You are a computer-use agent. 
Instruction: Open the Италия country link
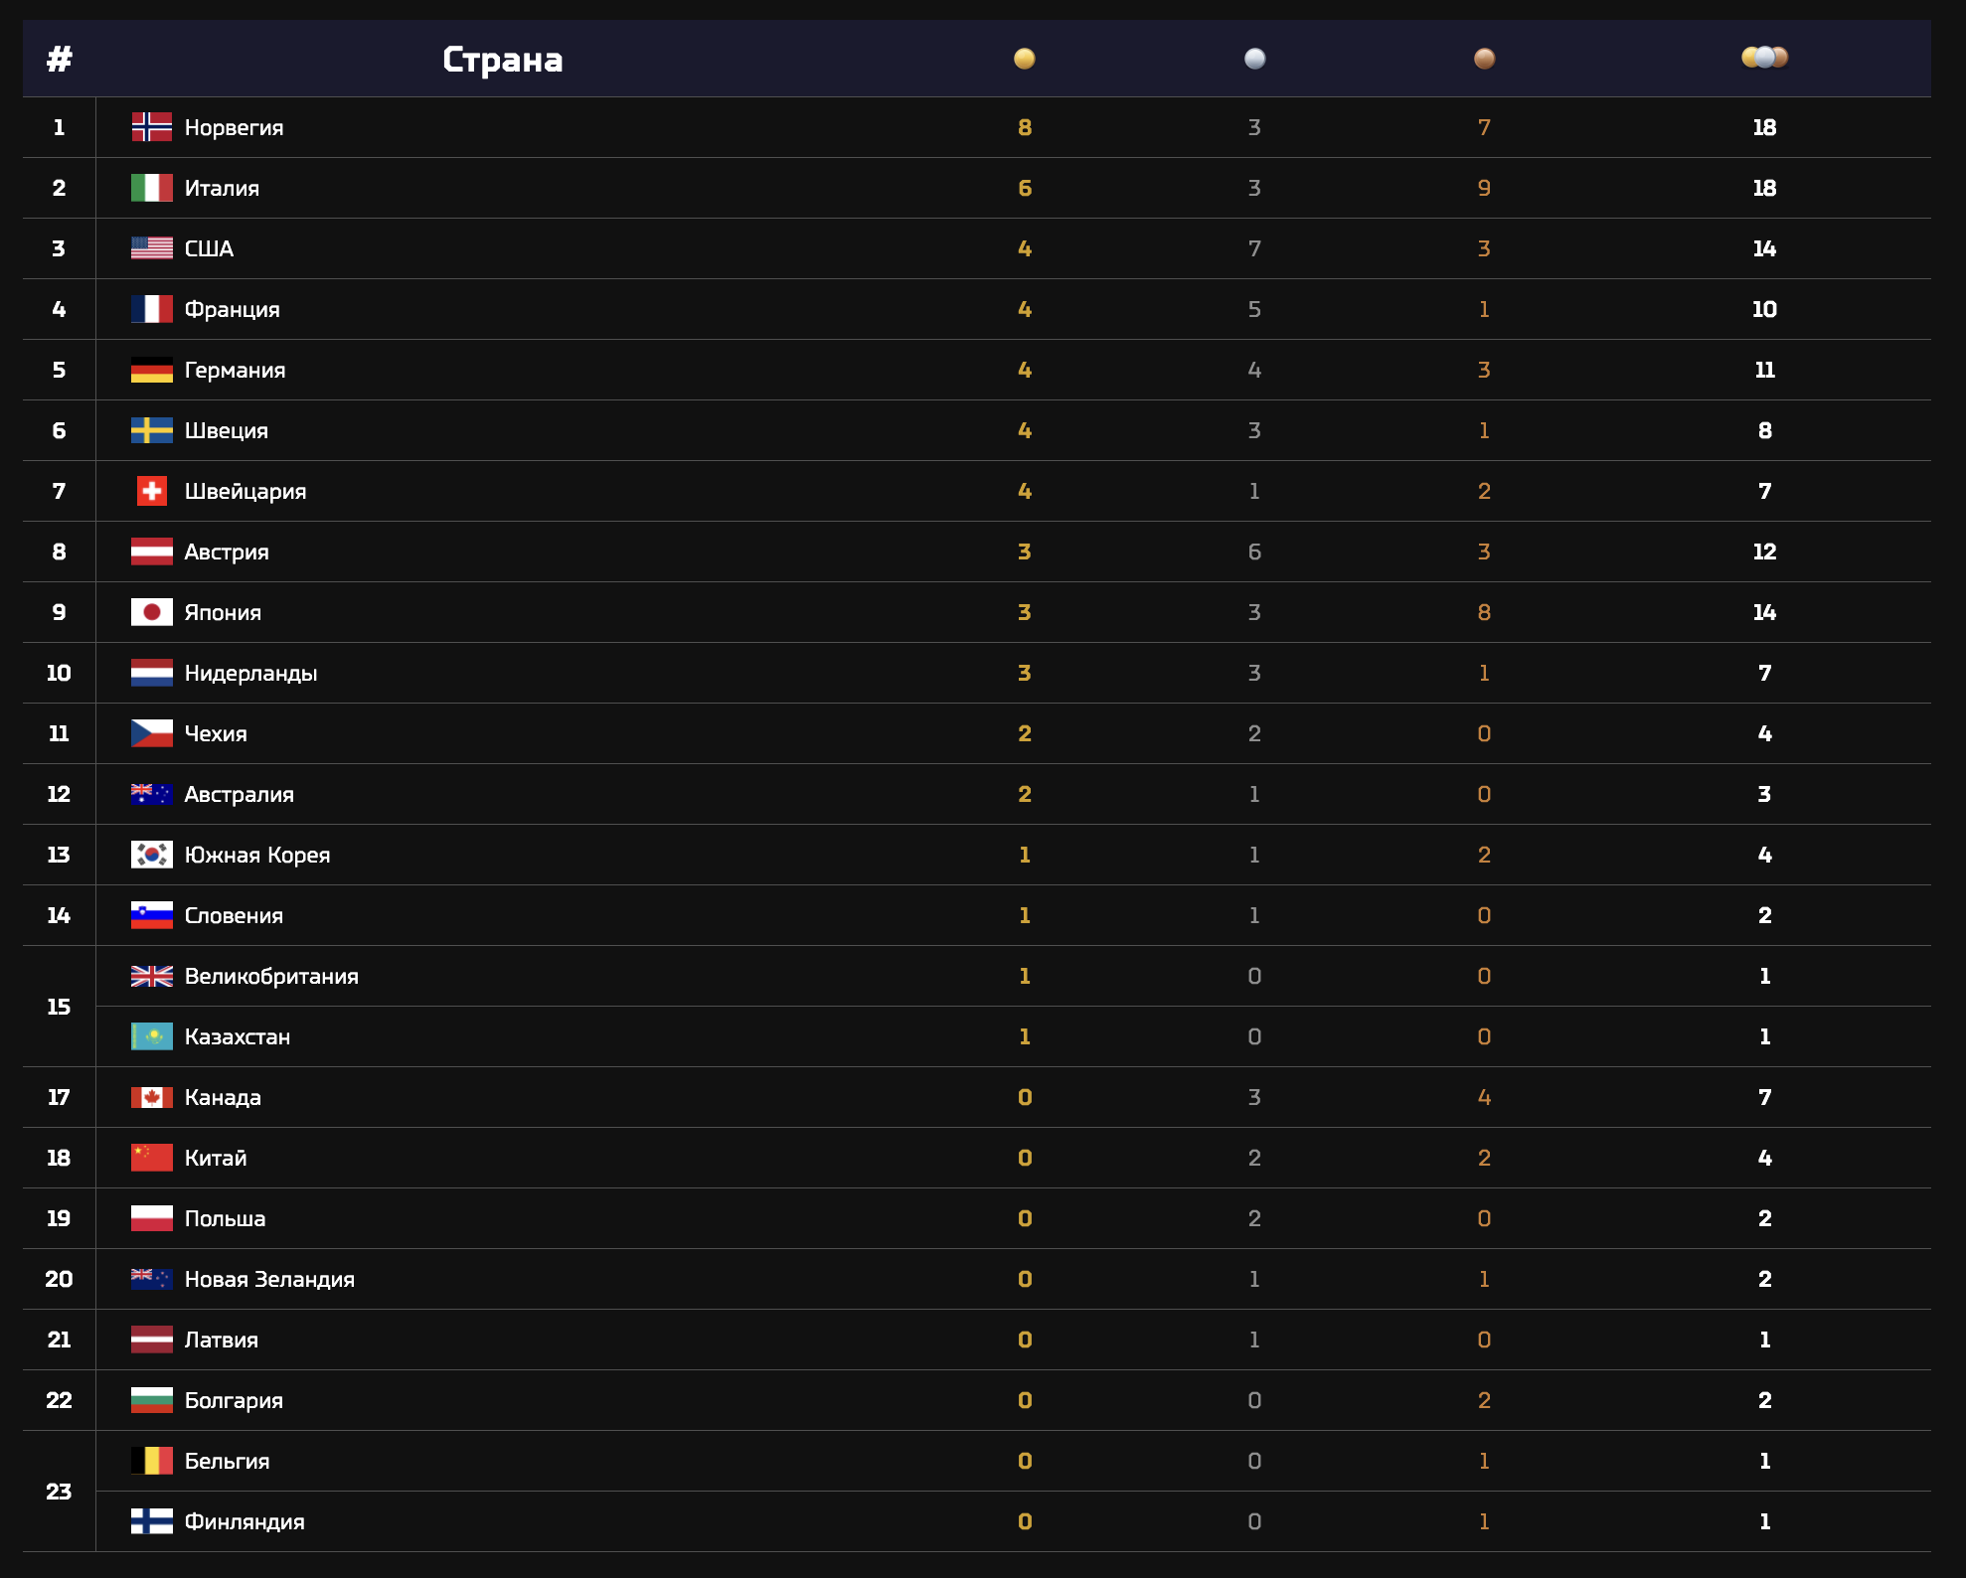[x=222, y=189]
